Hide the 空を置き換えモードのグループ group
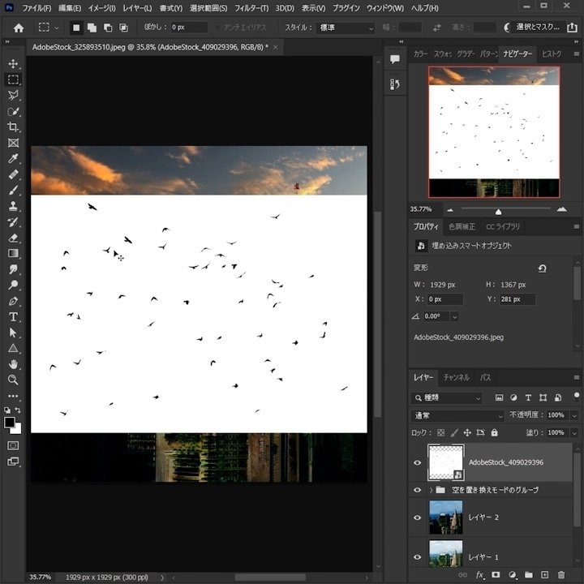584x584 pixels. [x=418, y=490]
